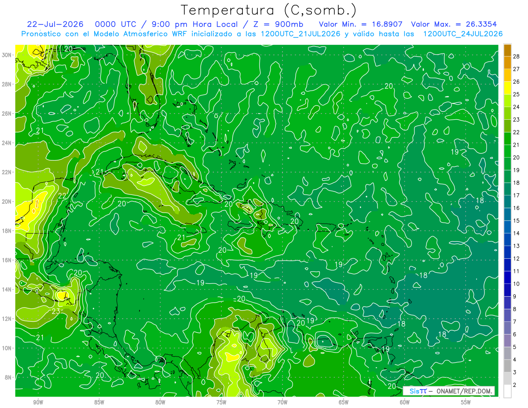
Task: Click color scale segment between 25 and 26
Action: (507, 88)
